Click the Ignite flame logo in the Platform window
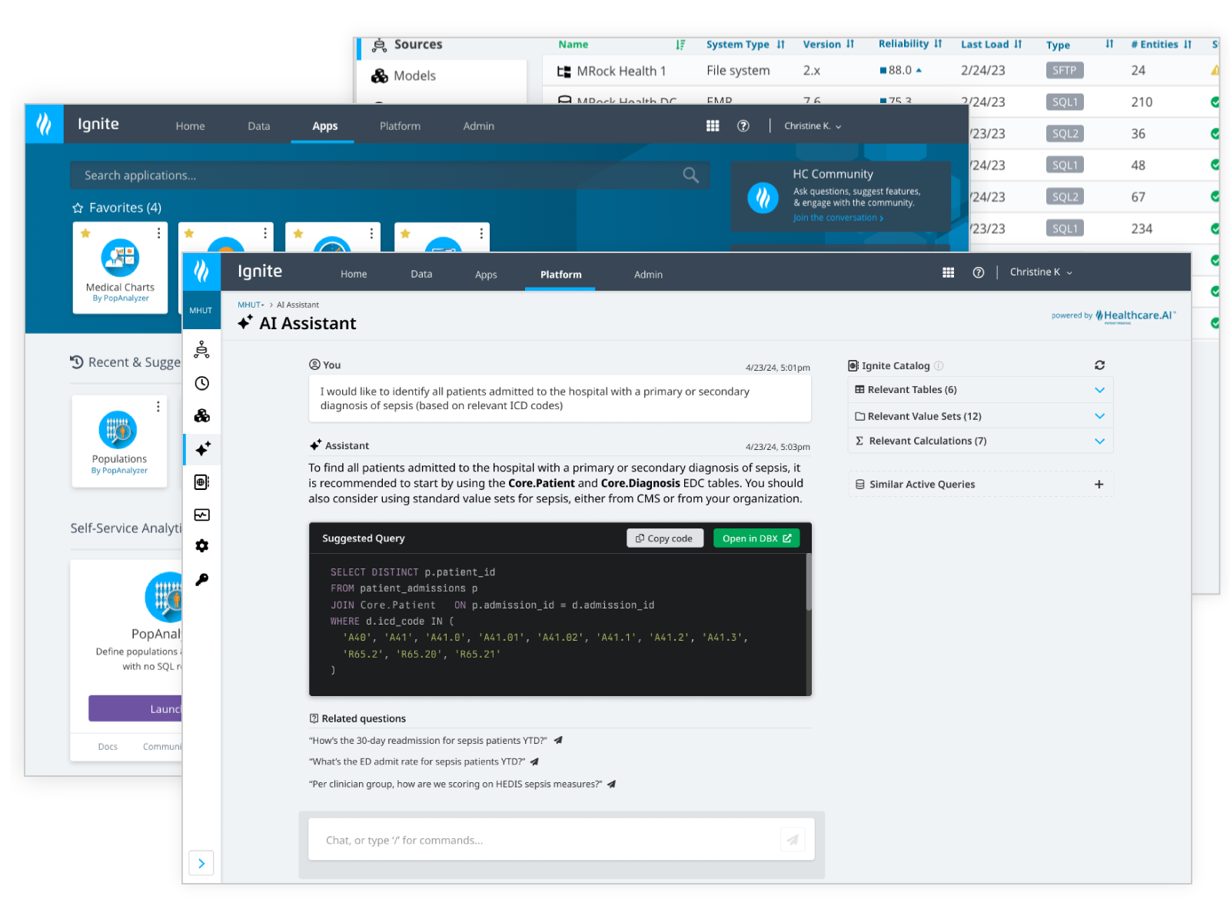 click(x=201, y=272)
